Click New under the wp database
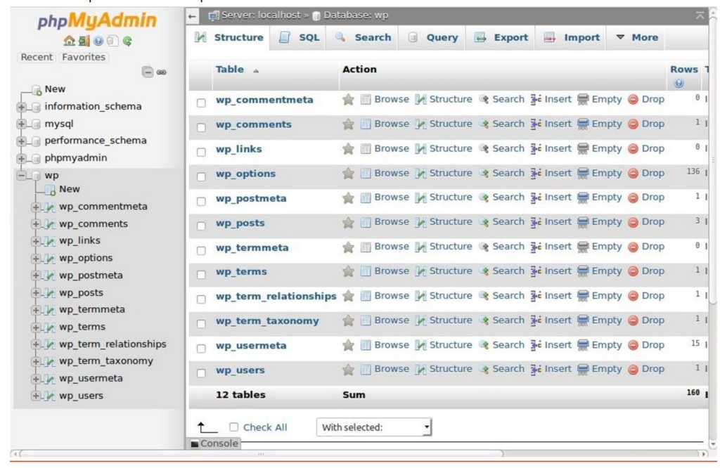The image size is (720, 468). [70, 189]
